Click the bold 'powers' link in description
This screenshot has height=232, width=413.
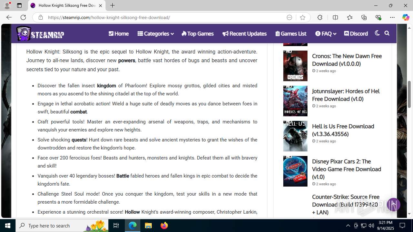pyautogui.click(x=126, y=61)
